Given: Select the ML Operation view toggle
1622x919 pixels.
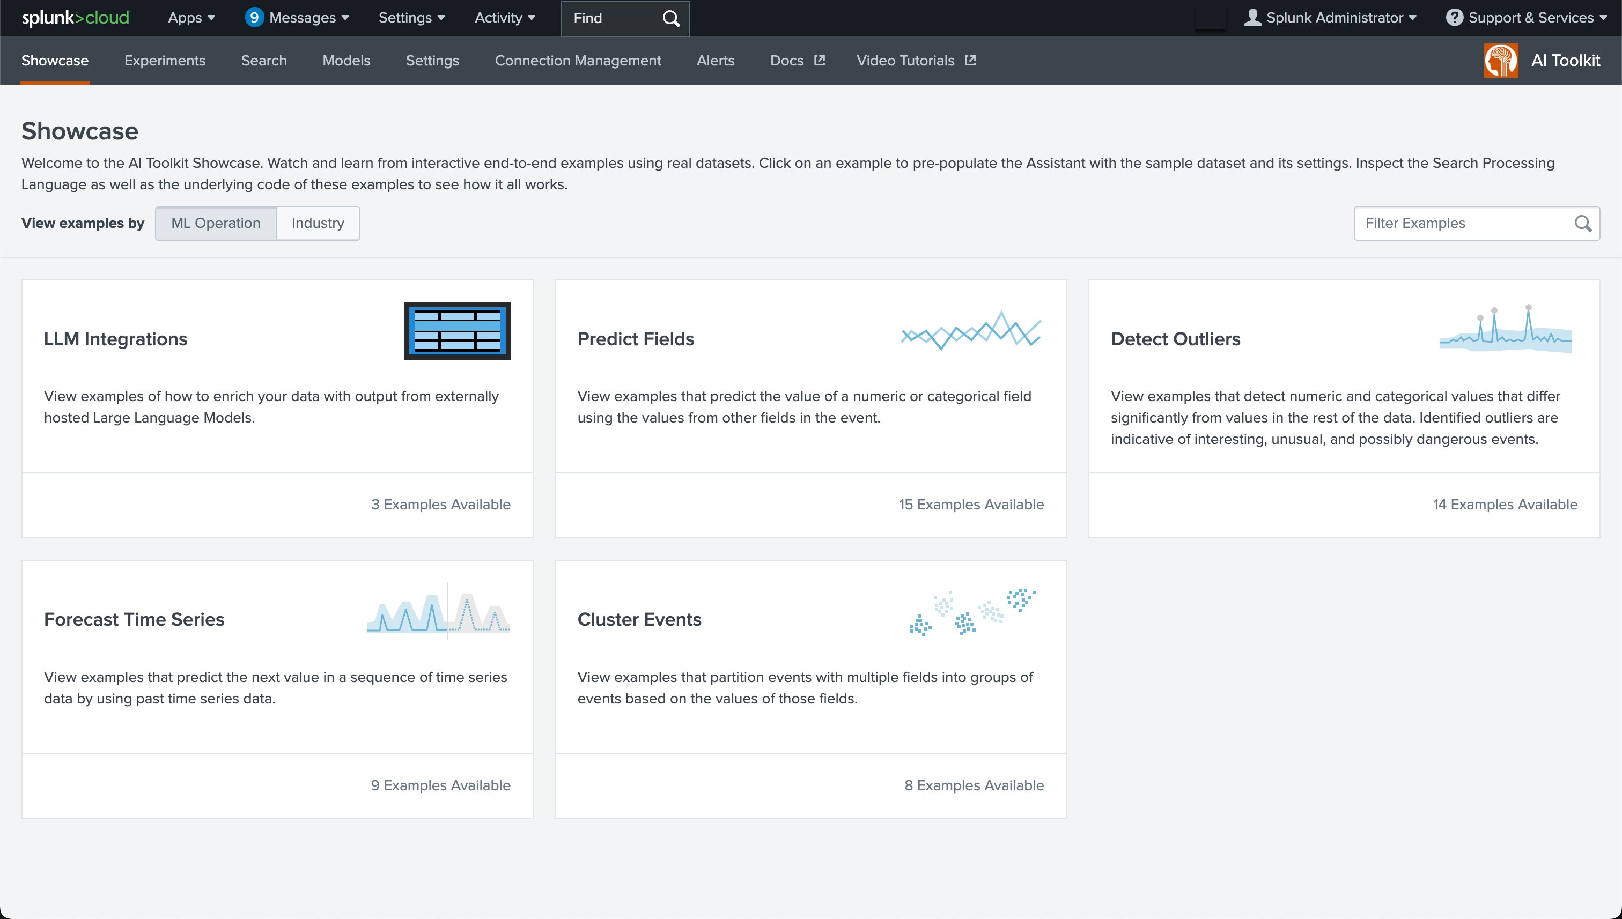Looking at the screenshot, I should click(x=215, y=224).
